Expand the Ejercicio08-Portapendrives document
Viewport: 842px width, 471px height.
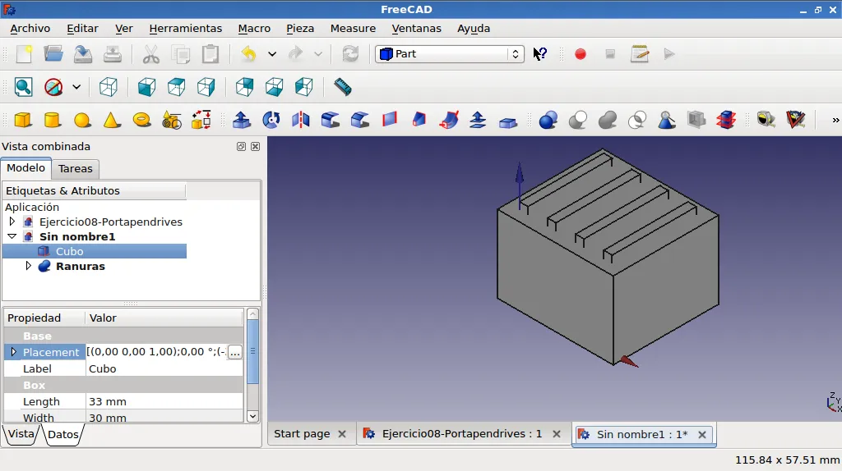(12, 222)
